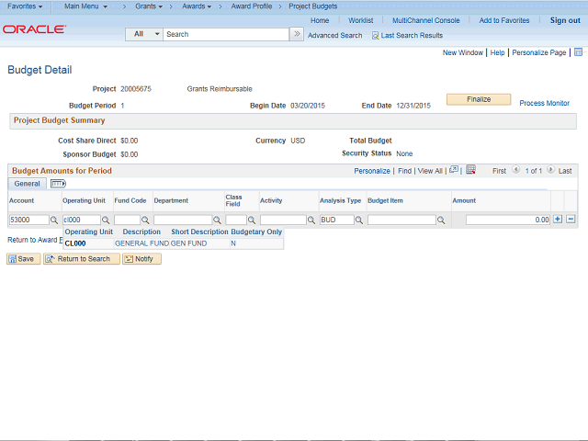Viewport: 588px width, 441px height.
Task: Open Fund Code lookup magnifier icon
Action: (x=145, y=220)
